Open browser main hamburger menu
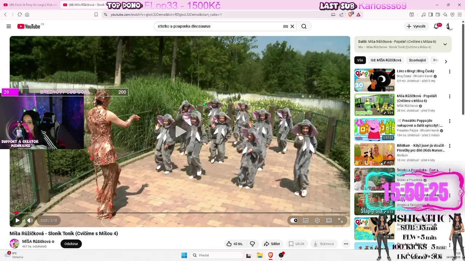 pos(460,14)
